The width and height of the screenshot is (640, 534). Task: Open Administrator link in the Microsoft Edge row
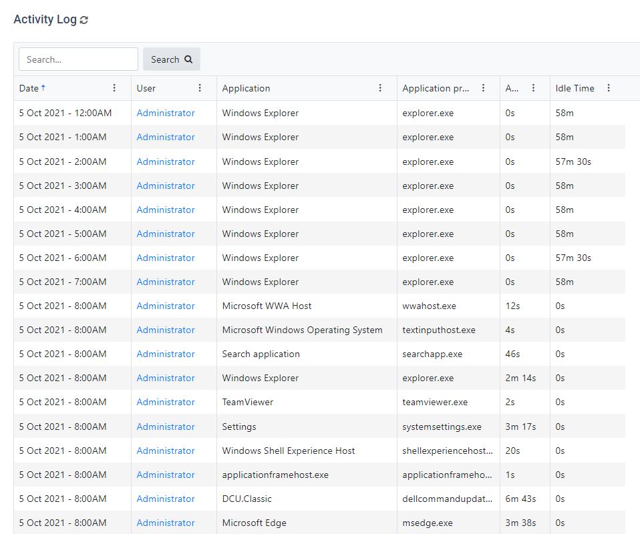point(165,523)
